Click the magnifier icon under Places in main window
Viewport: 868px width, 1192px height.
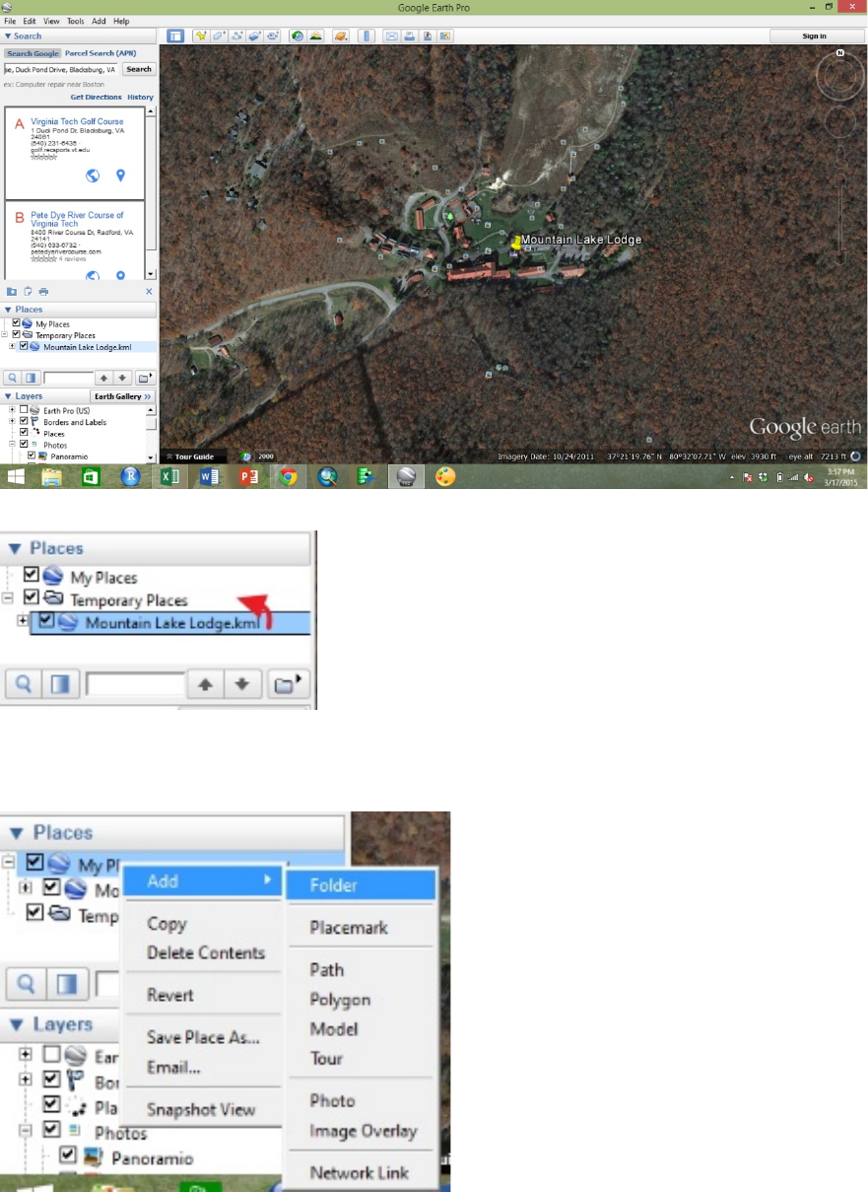tap(12, 378)
